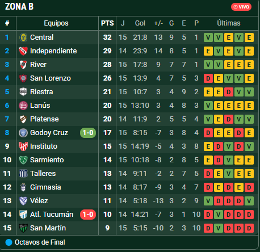Image resolution: width=260 pixels, height=252 pixels.
Task: Open the VIVO live badge
Action: click(241, 7)
